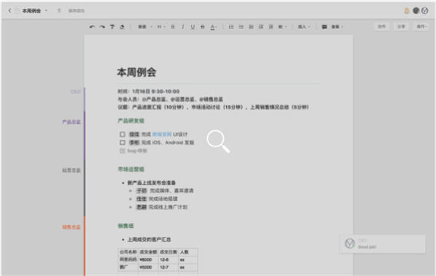This screenshot has width=436, height=276.
Task: Select the orange 销售总监 author label
Action: coord(71,227)
